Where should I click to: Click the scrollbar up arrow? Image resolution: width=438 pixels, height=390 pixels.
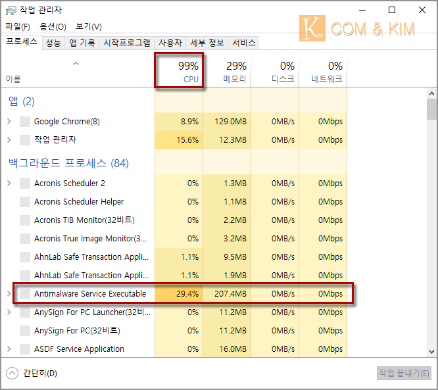coord(432,93)
